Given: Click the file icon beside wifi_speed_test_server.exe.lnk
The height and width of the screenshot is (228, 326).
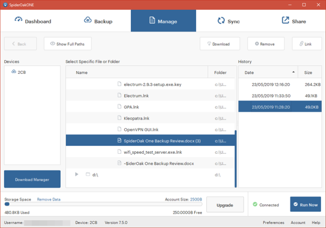Looking at the screenshot, I should click(x=119, y=152).
